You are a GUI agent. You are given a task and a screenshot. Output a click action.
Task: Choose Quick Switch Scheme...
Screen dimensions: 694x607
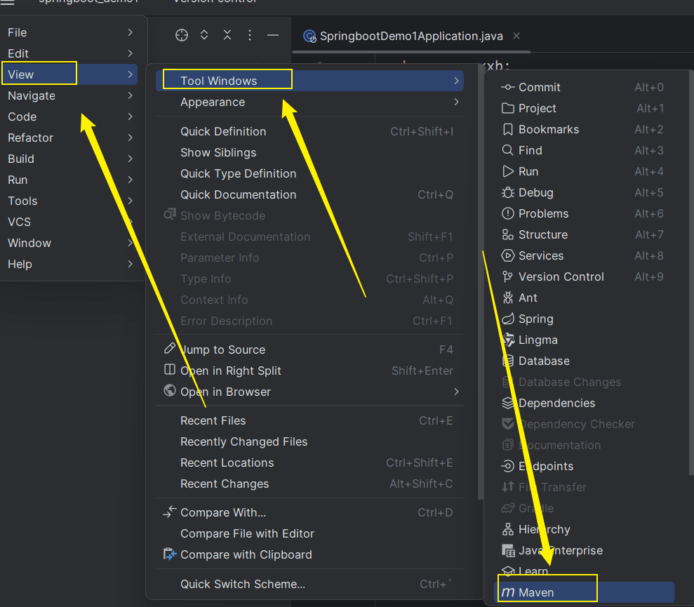pyautogui.click(x=309, y=584)
